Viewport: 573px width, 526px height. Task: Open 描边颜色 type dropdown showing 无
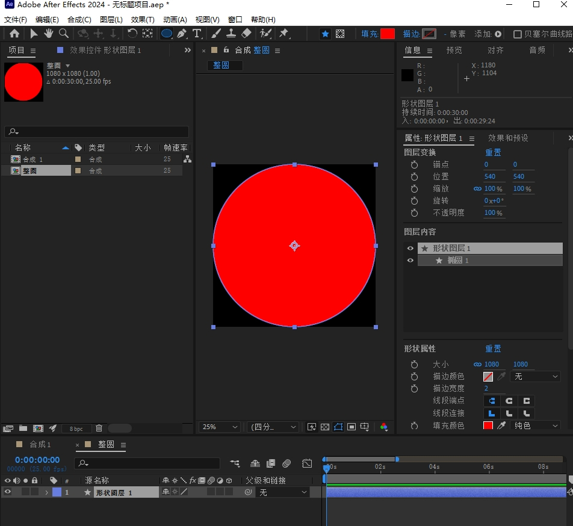click(536, 376)
